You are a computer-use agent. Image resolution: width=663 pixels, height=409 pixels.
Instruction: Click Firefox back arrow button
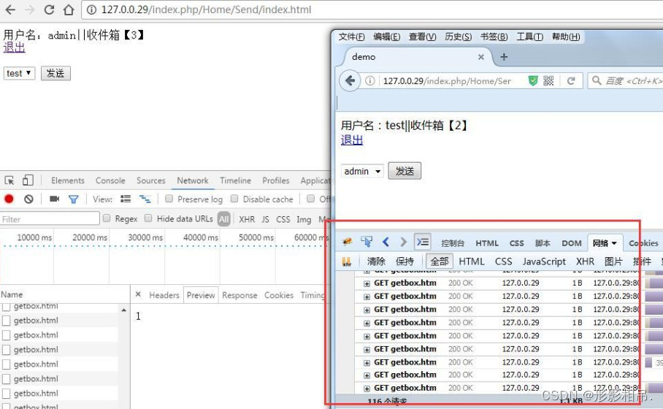click(350, 80)
